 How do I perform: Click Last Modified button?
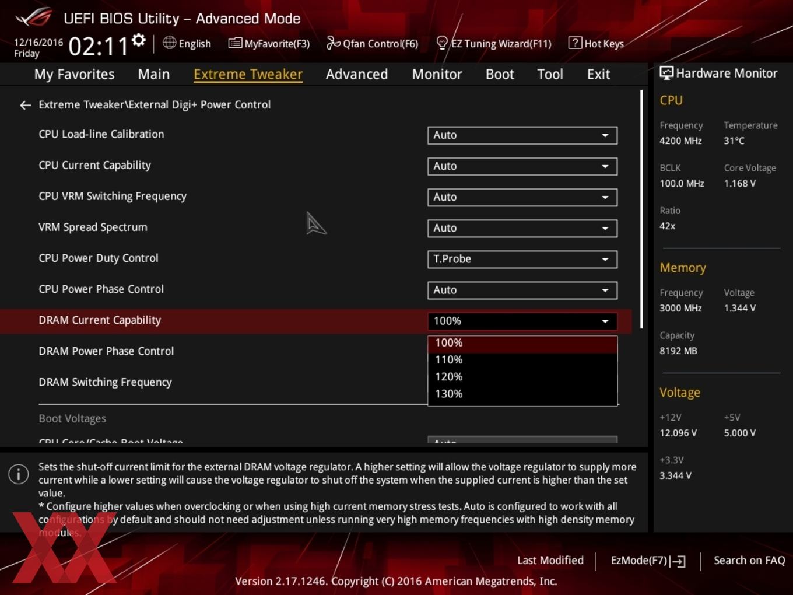point(550,561)
